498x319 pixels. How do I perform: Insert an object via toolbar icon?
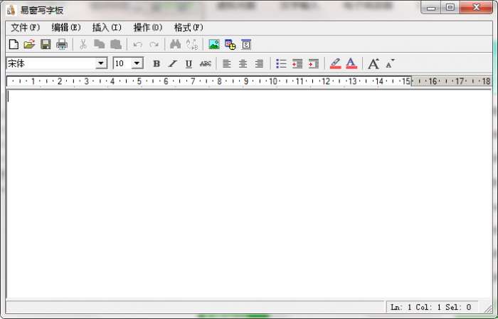246,44
